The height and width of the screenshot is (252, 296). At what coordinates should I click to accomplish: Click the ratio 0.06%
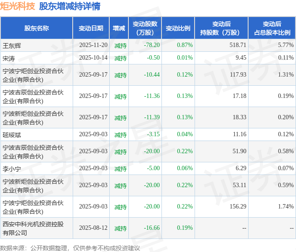[x=185, y=168]
